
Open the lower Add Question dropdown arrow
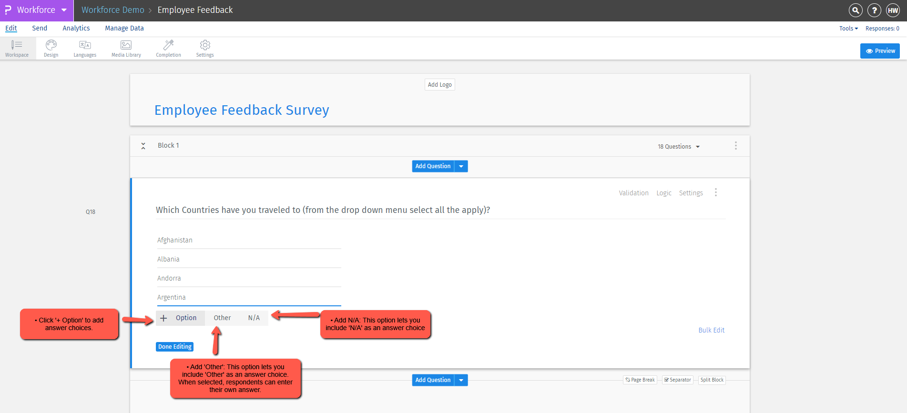coord(461,380)
